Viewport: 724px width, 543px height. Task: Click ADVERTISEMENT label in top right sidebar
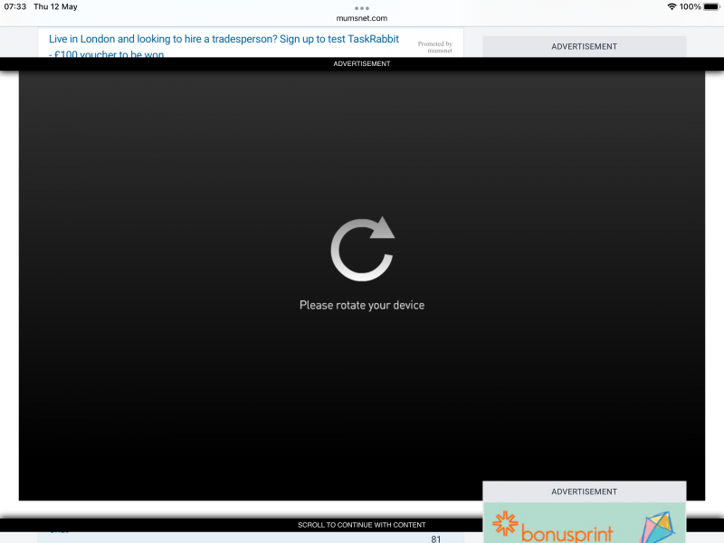(x=584, y=46)
